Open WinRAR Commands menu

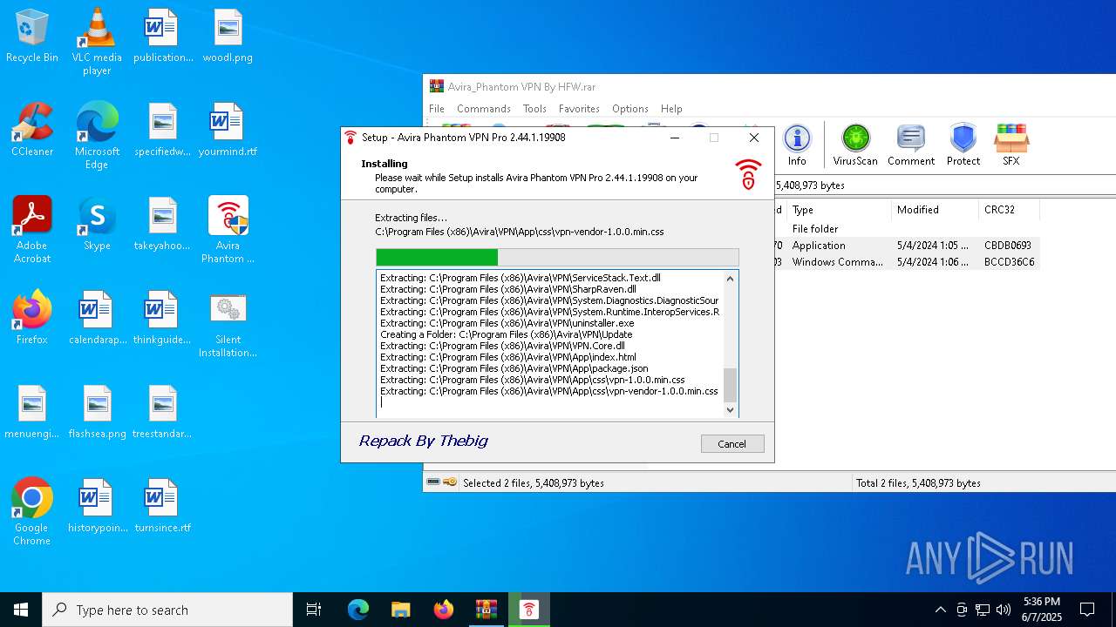point(484,109)
